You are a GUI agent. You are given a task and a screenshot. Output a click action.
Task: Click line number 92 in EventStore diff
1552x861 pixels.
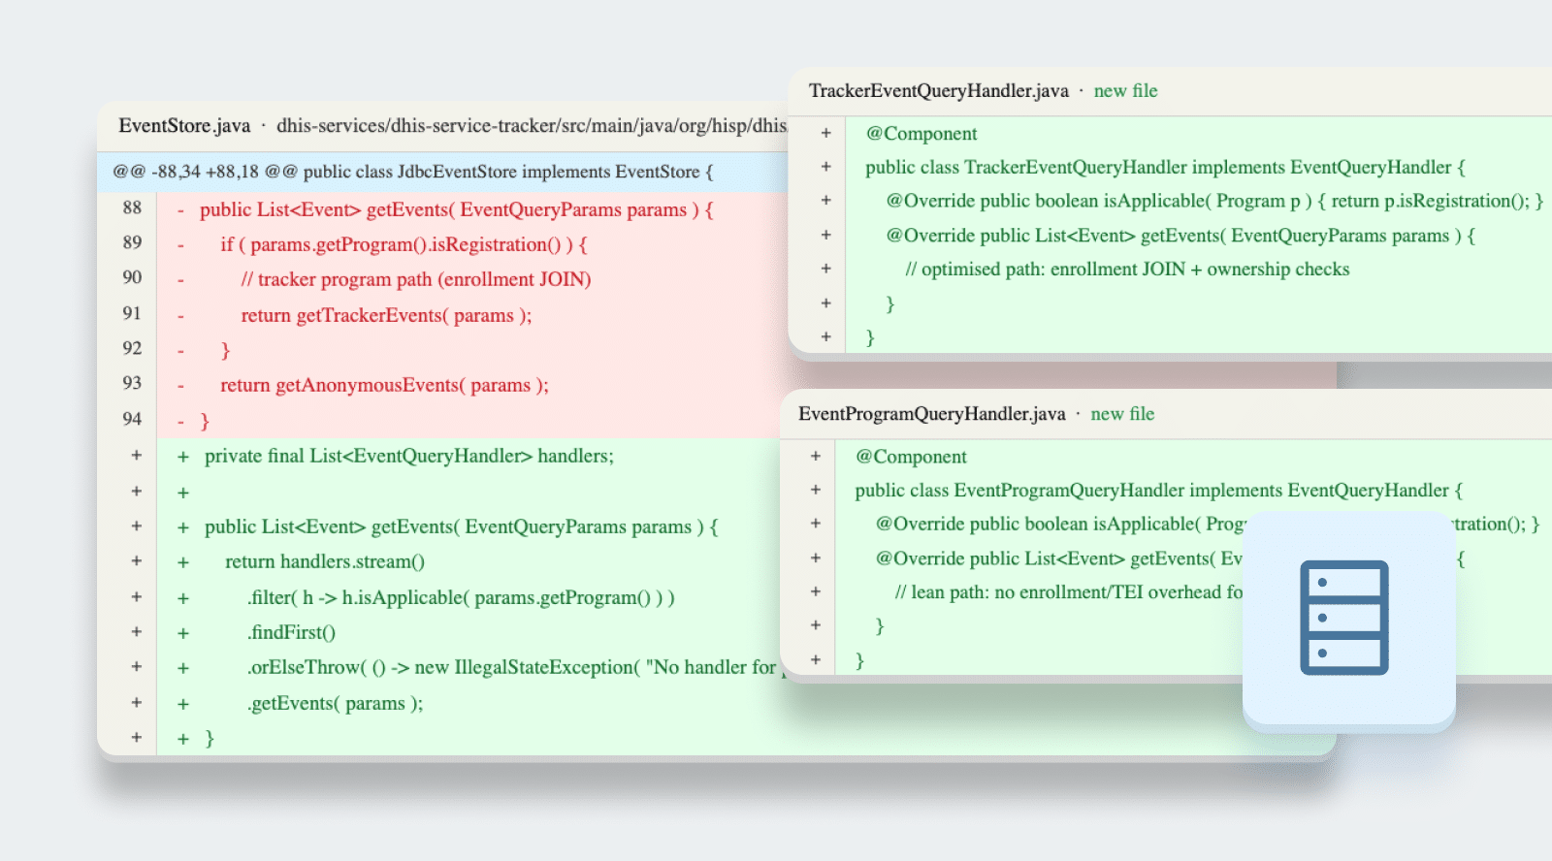(132, 348)
